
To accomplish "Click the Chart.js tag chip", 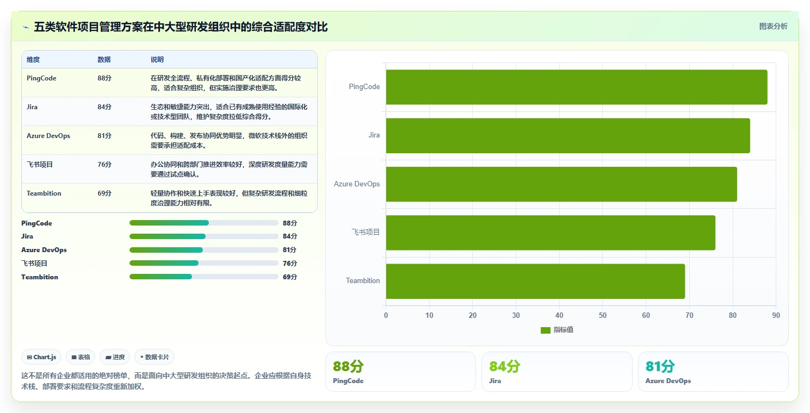I will coord(42,357).
